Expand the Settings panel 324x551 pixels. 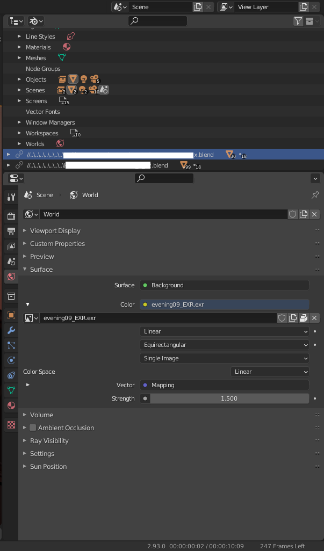point(42,454)
